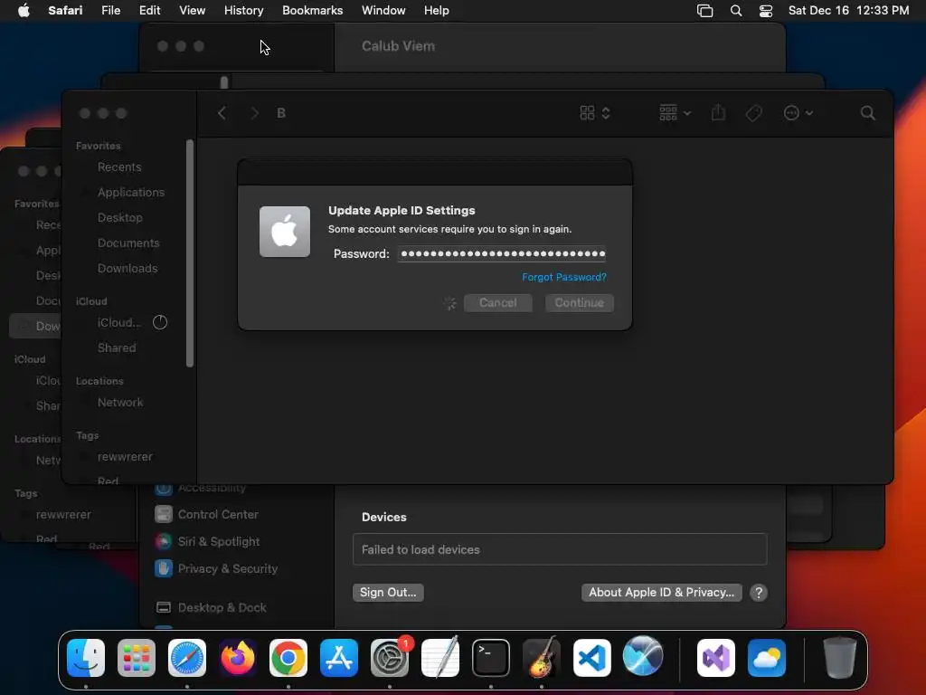The height and width of the screenshot is (695, 926).
Task: Click the Finder tag icon
Action: 753,113
